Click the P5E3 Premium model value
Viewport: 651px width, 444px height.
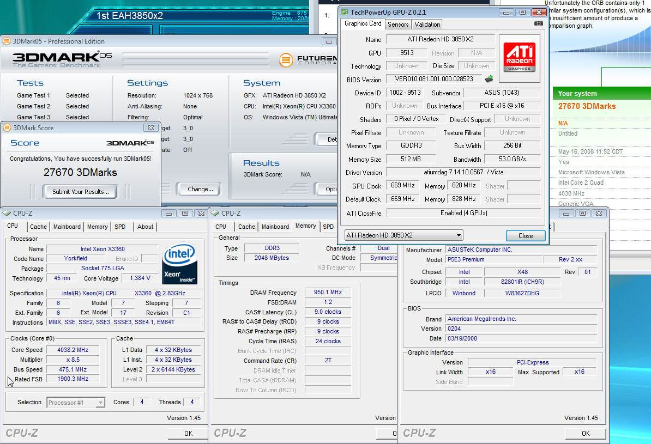(x=494, y=259)
